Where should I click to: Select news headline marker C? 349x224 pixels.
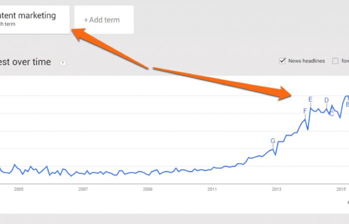[x=332, y=114]
